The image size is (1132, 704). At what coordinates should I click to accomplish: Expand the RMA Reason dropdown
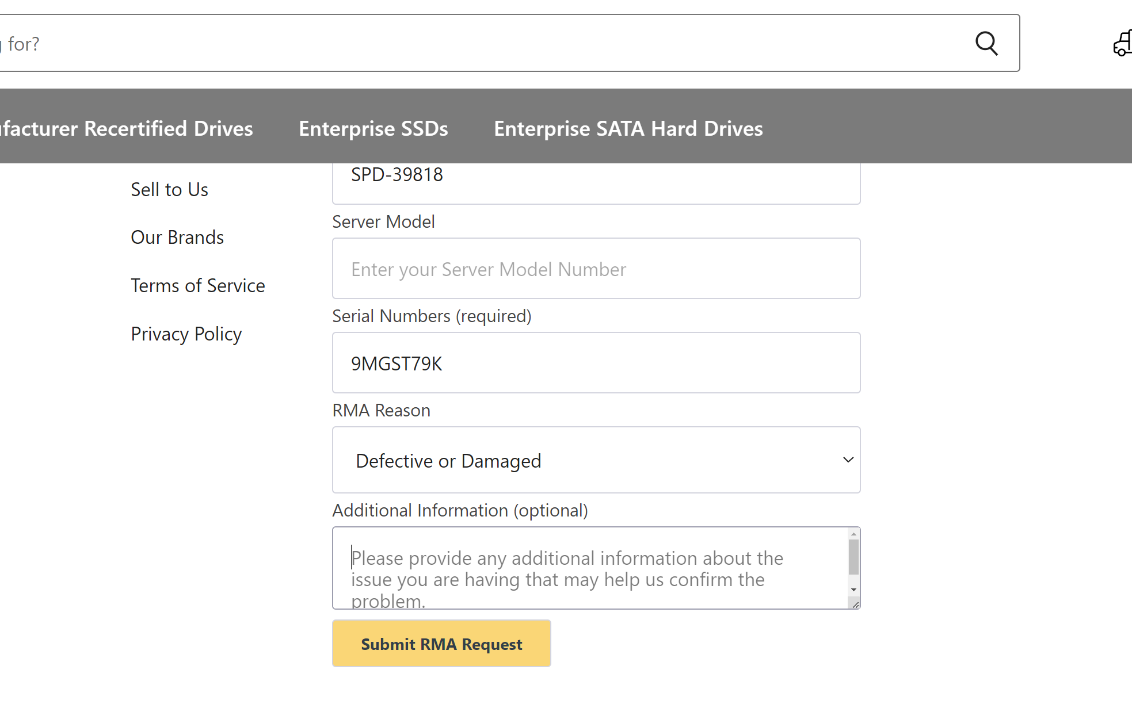tap(596, 460)
